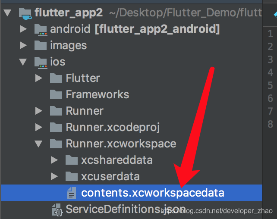This screenshot has width=277, height=219.
Task: Click the contents.xcworkspacedata file icon
Action: tap(72, 193)
